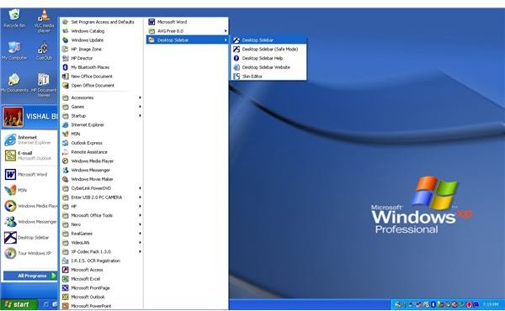Launch Microsoft FrontPage
The width and height of the screenshot is (505, 311).
tap(102, 287)
